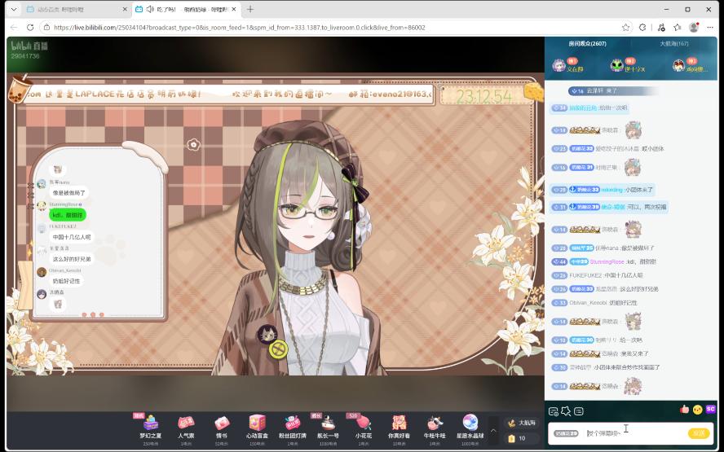Open a new browser tab

tap(249, 9)
